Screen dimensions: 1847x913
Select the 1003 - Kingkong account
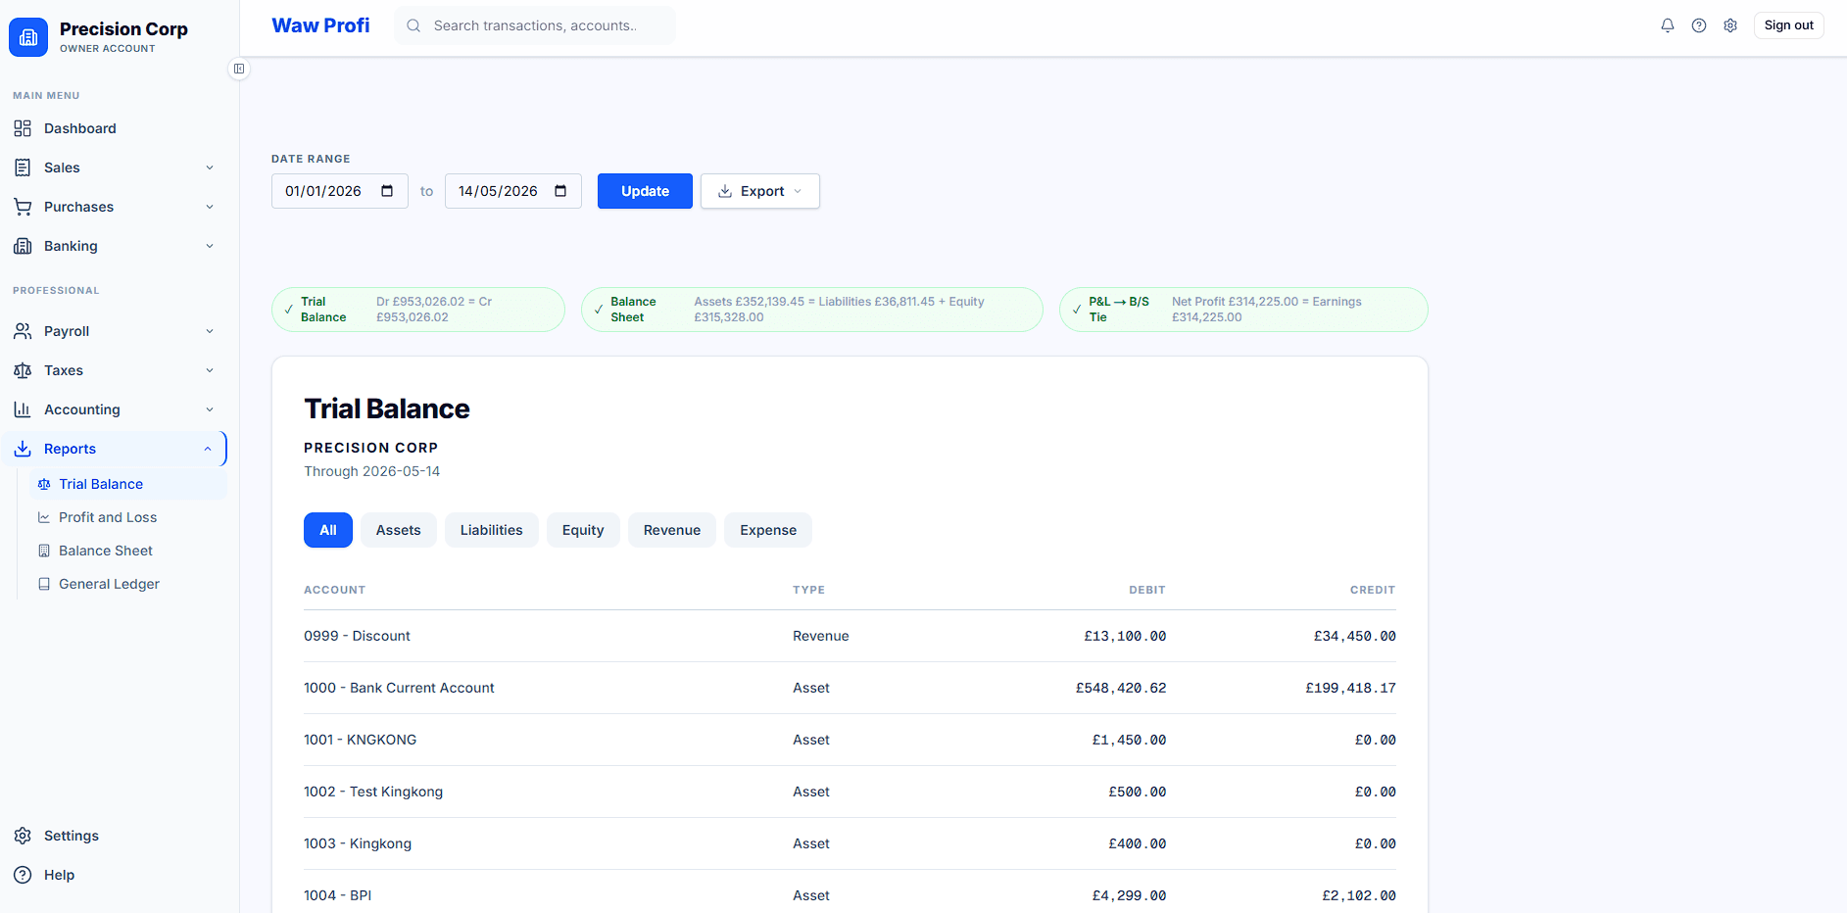(x=850, y=843)
